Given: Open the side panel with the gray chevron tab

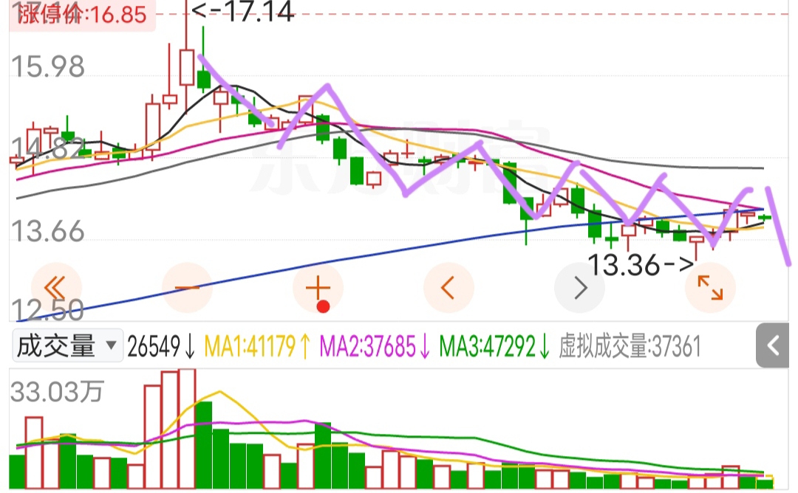Looking at the screenshot, I should click(x=773, y=345).
